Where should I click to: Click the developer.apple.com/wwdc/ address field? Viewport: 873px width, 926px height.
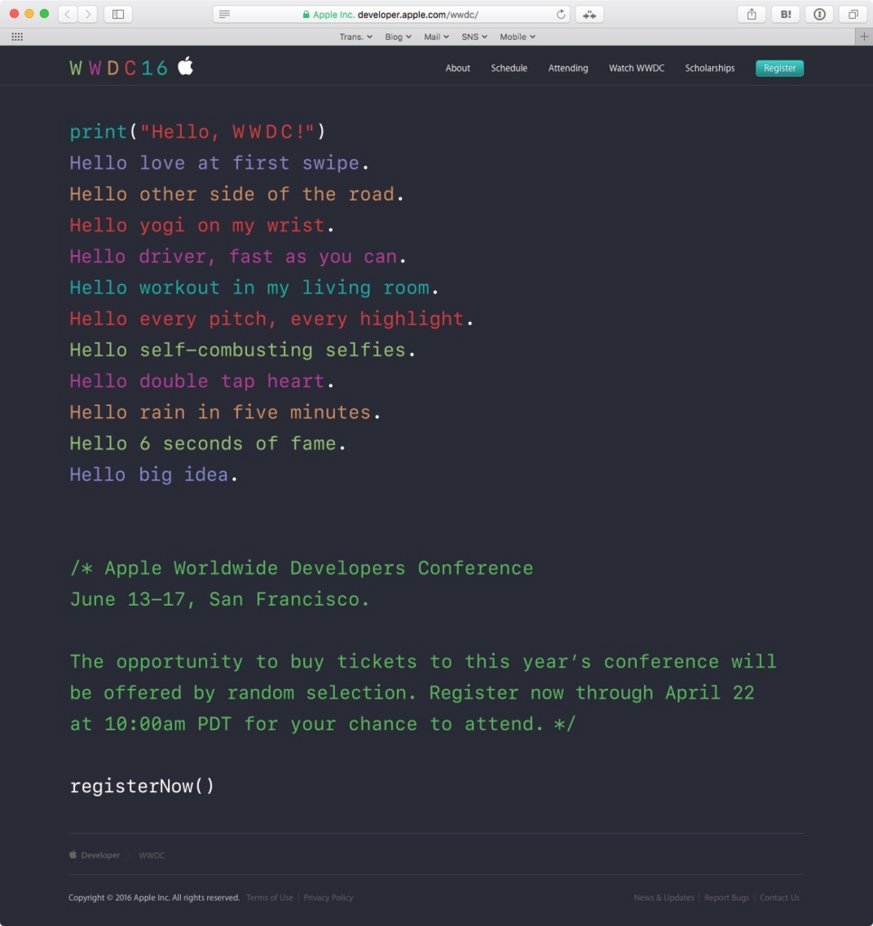click(x=391, y=14)
